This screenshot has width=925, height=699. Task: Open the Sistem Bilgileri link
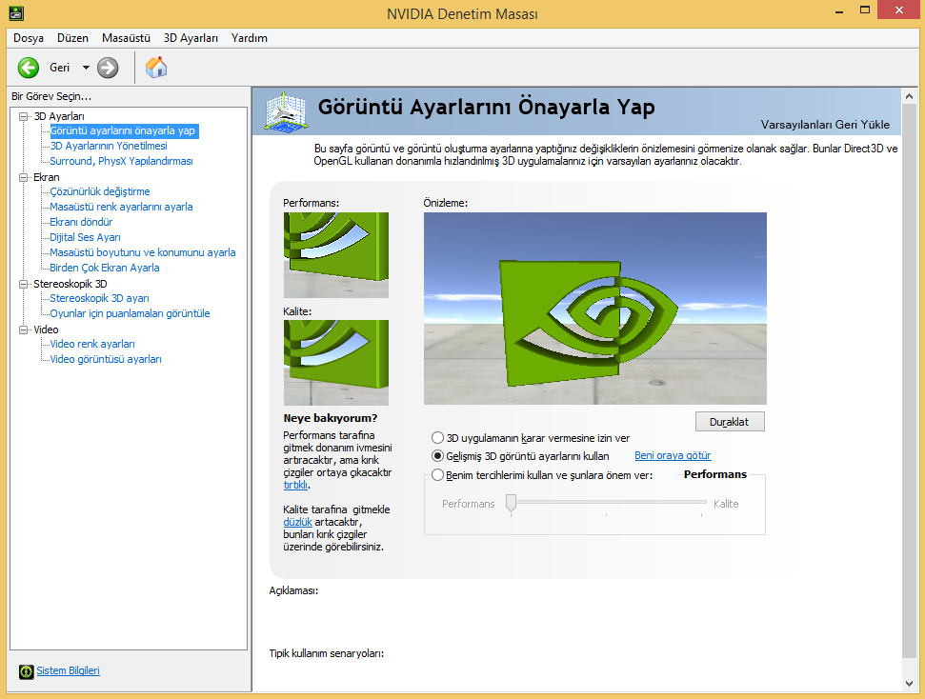click(x=68, y=670)
